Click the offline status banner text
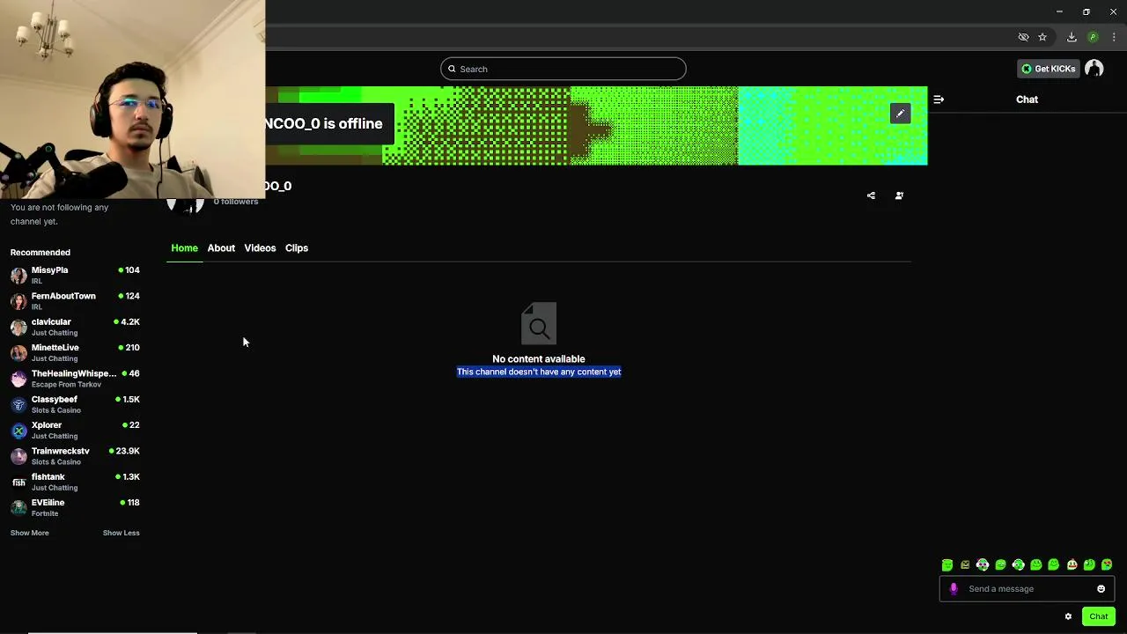 click(324, 124)
